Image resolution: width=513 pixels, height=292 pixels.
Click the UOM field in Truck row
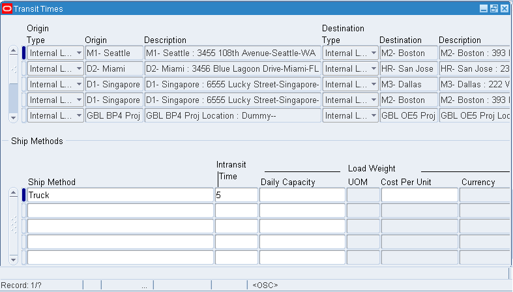pos(363,195)
